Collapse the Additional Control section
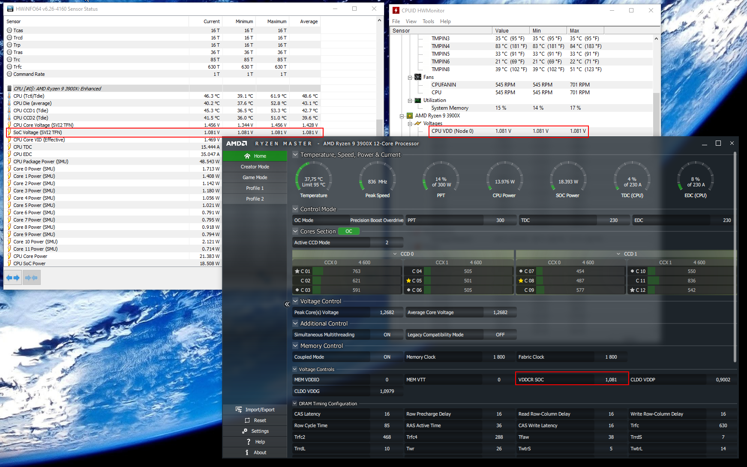This screenshot has height=467, width=747. tap(295, 323)
